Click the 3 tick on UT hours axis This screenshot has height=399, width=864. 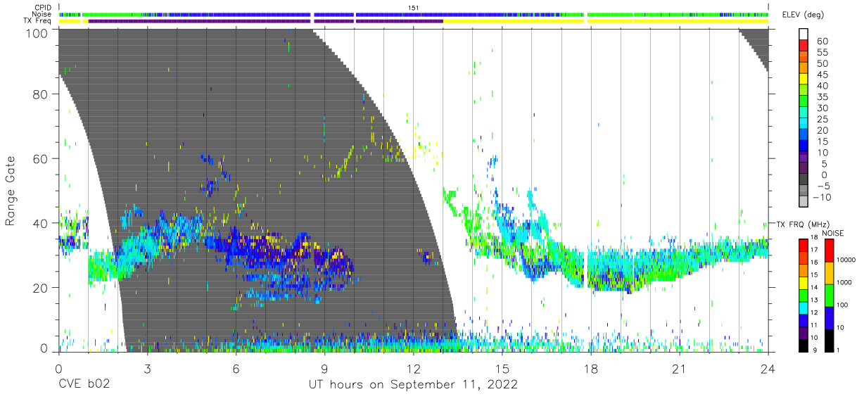pos(148,369)
